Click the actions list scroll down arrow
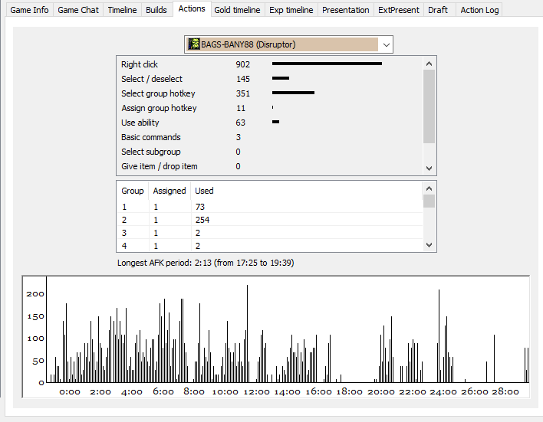 (x=429, y=168)
